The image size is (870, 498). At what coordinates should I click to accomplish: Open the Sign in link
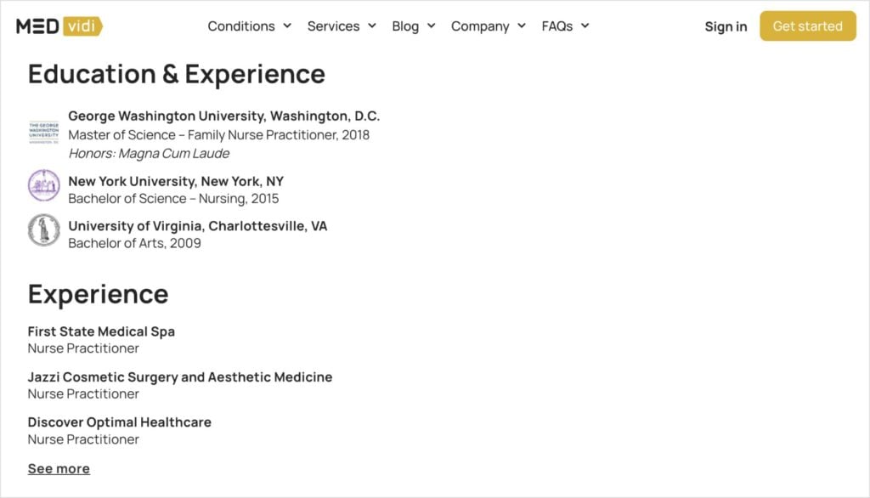[x=726, y=27]
